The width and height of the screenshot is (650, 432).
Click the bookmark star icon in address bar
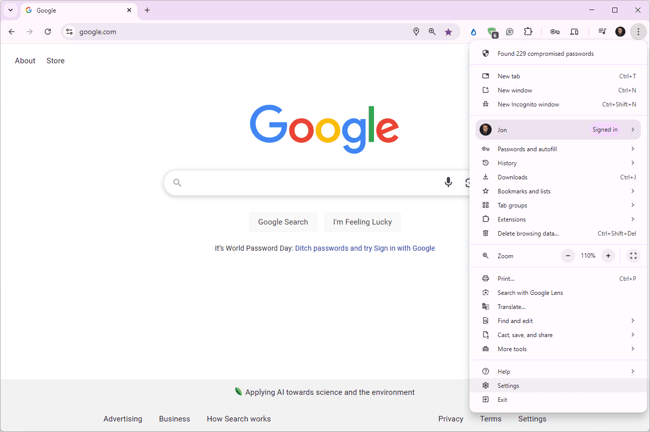click(x=448, y=32)
